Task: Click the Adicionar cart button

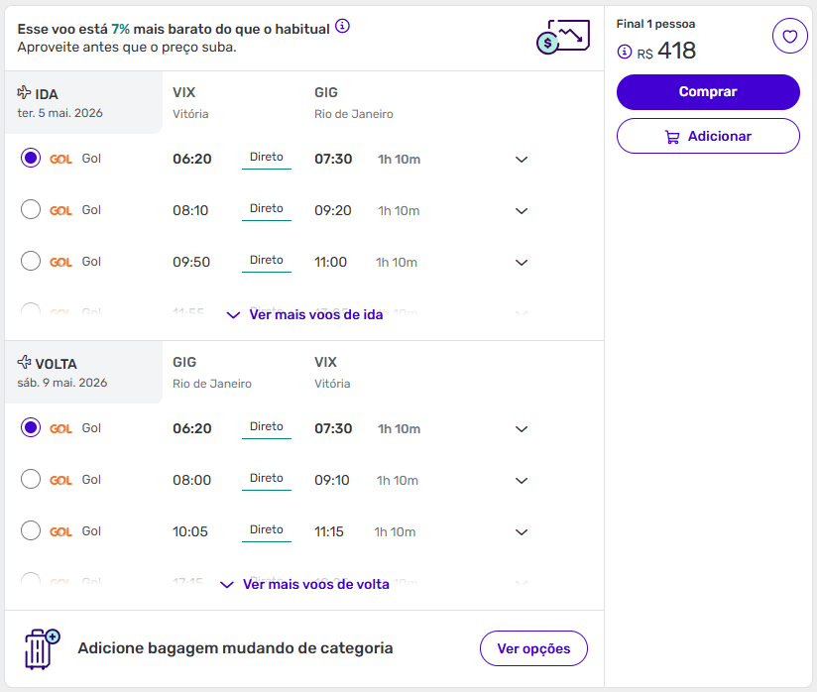Action: pyautogui.click(x=708, y=136)
